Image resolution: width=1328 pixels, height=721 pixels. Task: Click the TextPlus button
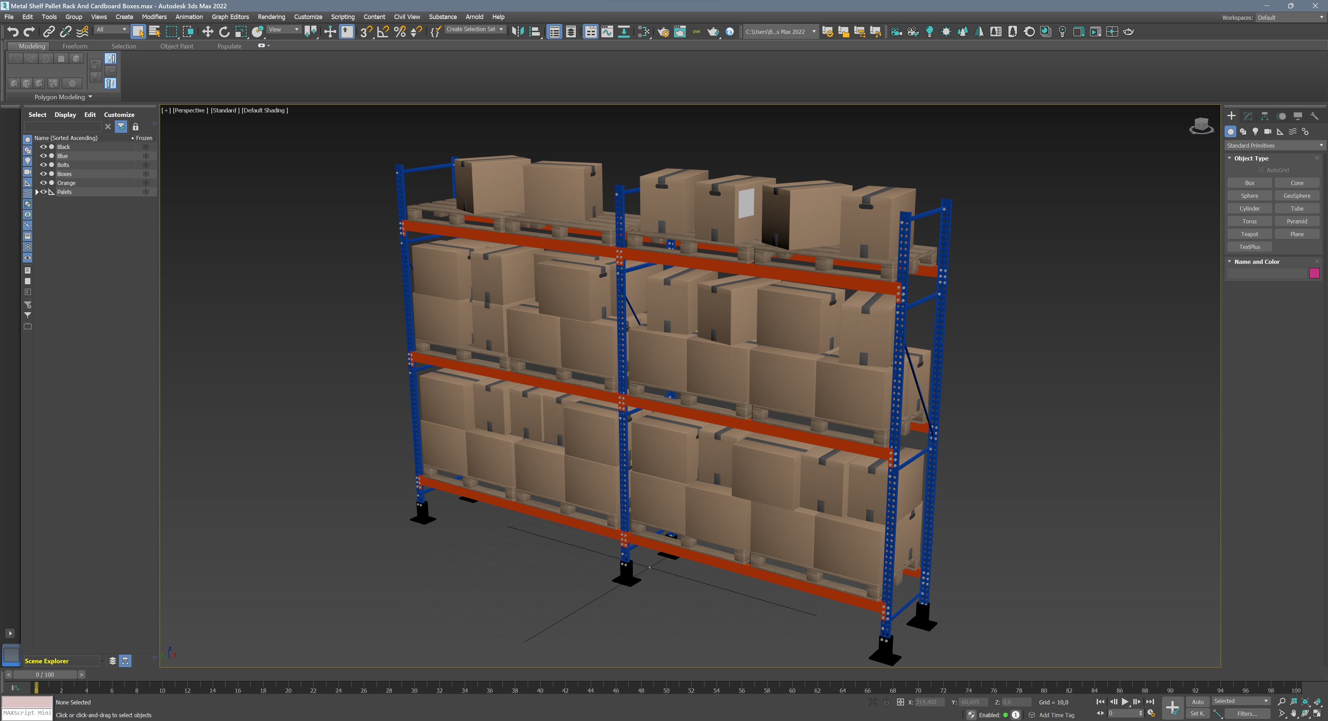click(x=1249, y=247)
